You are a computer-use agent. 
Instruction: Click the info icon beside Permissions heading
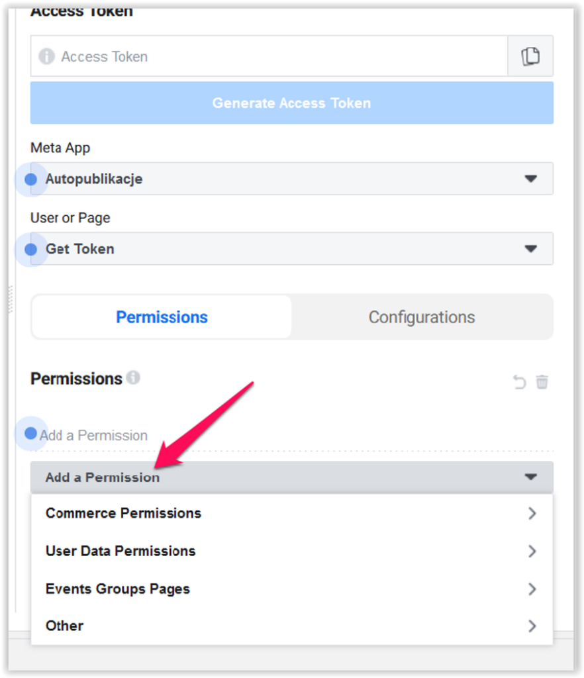(x=133, y=378)
